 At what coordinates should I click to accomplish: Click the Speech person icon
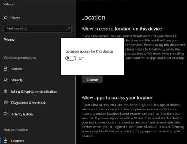click(x=6, y=80)
